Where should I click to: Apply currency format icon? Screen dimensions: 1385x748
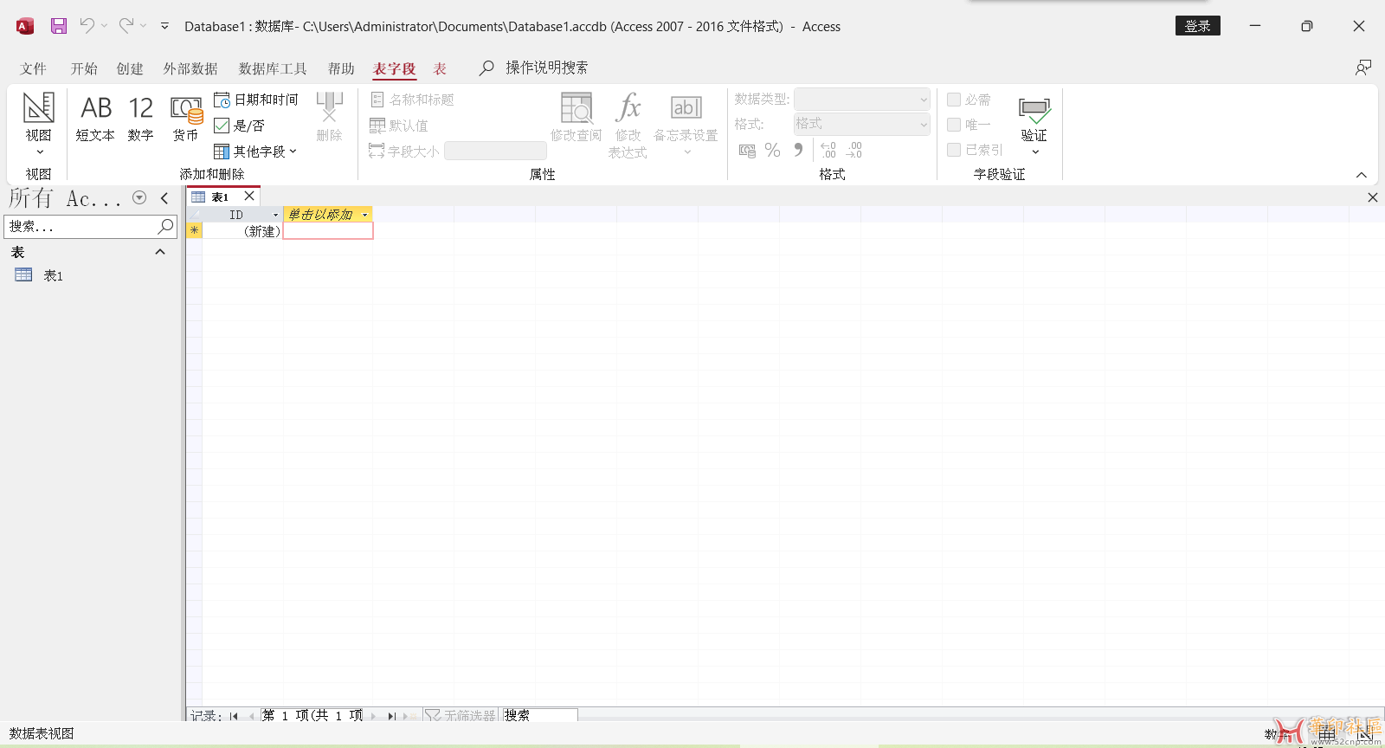coord(747,151)
